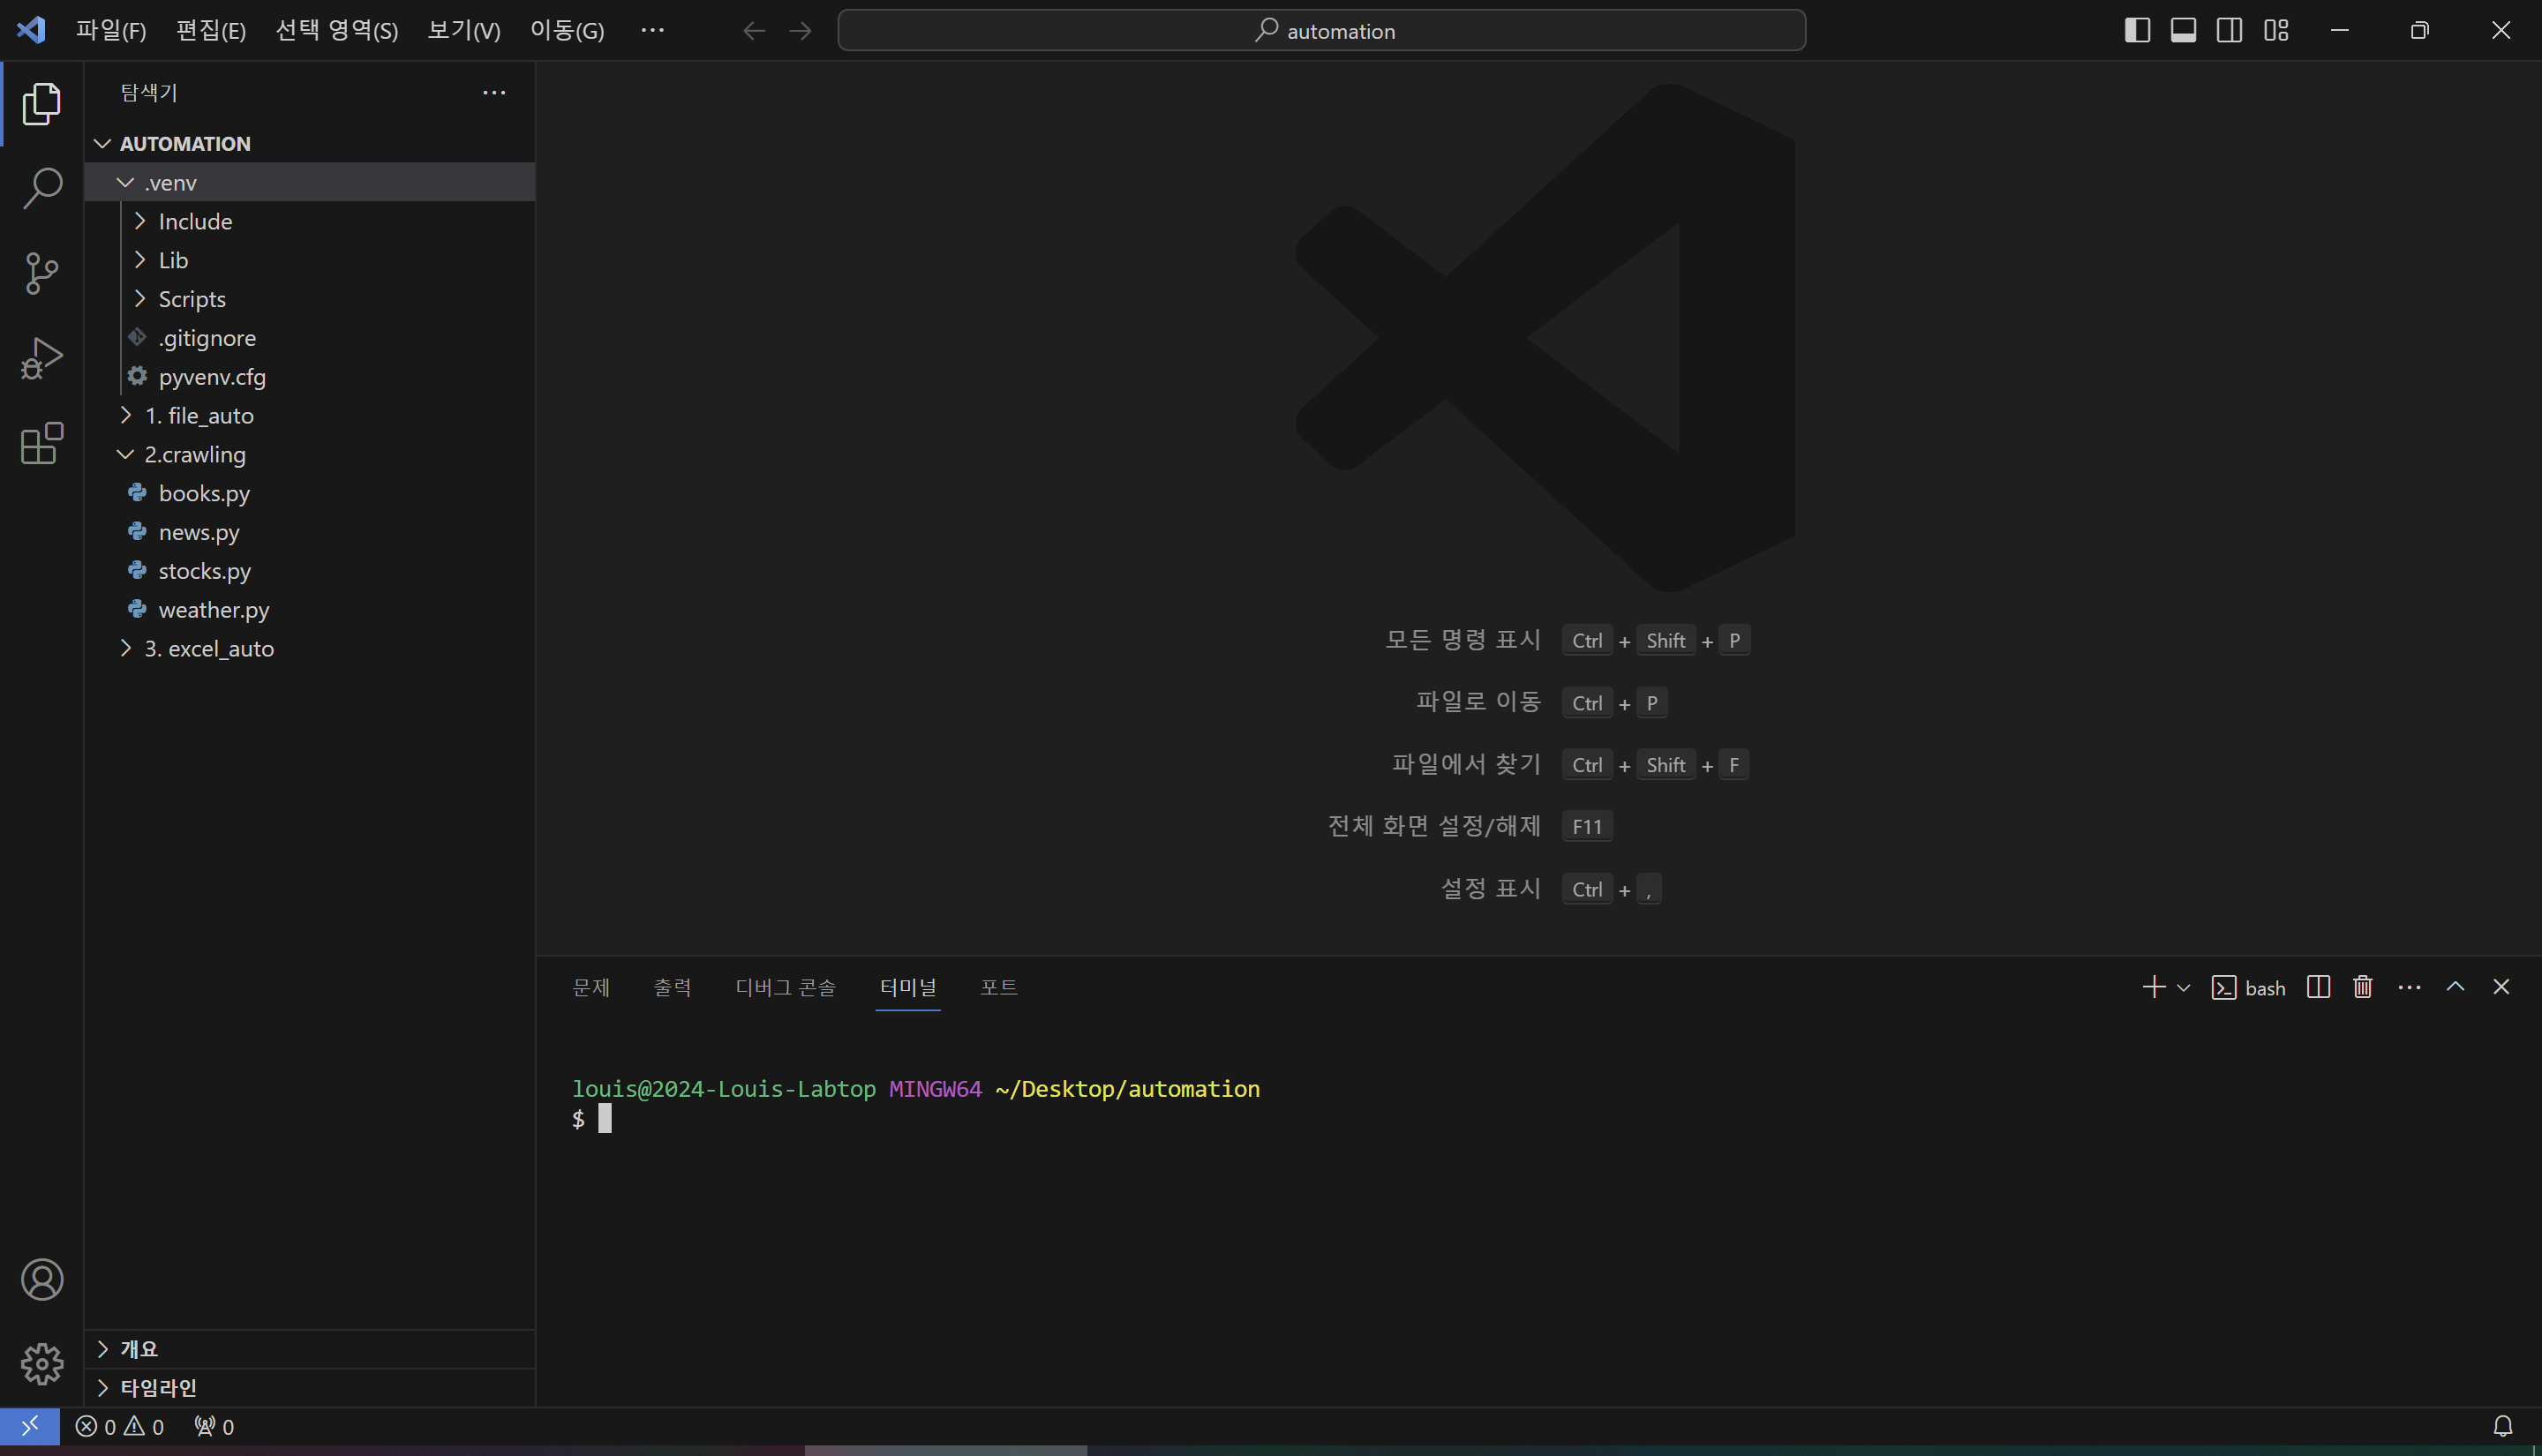2542x1456 pixels.
Task: Switch to the 디버그 콘솔 tab
Action: click(x=785, y=988)
